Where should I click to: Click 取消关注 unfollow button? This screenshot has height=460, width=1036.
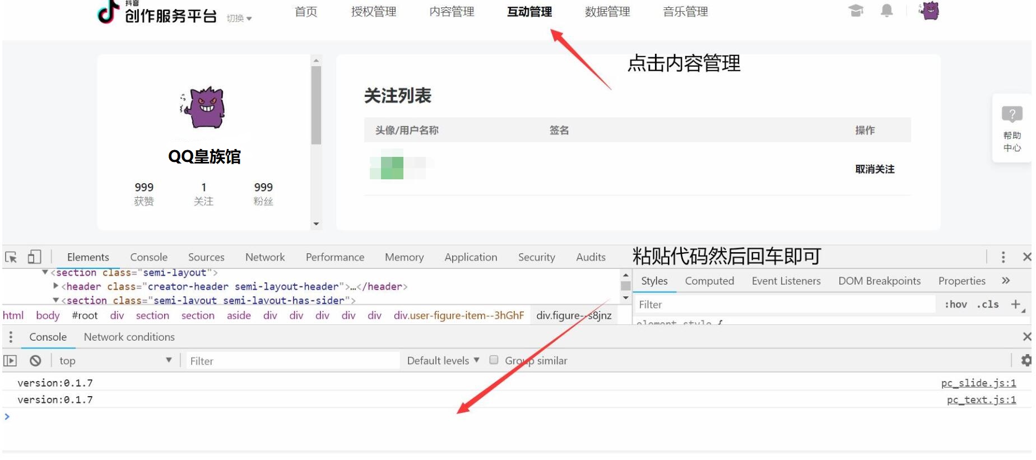point(874,169)
